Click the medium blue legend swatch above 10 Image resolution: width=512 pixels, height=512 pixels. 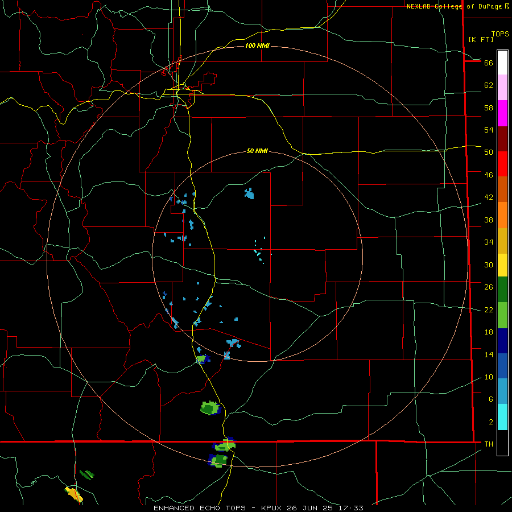502,366
